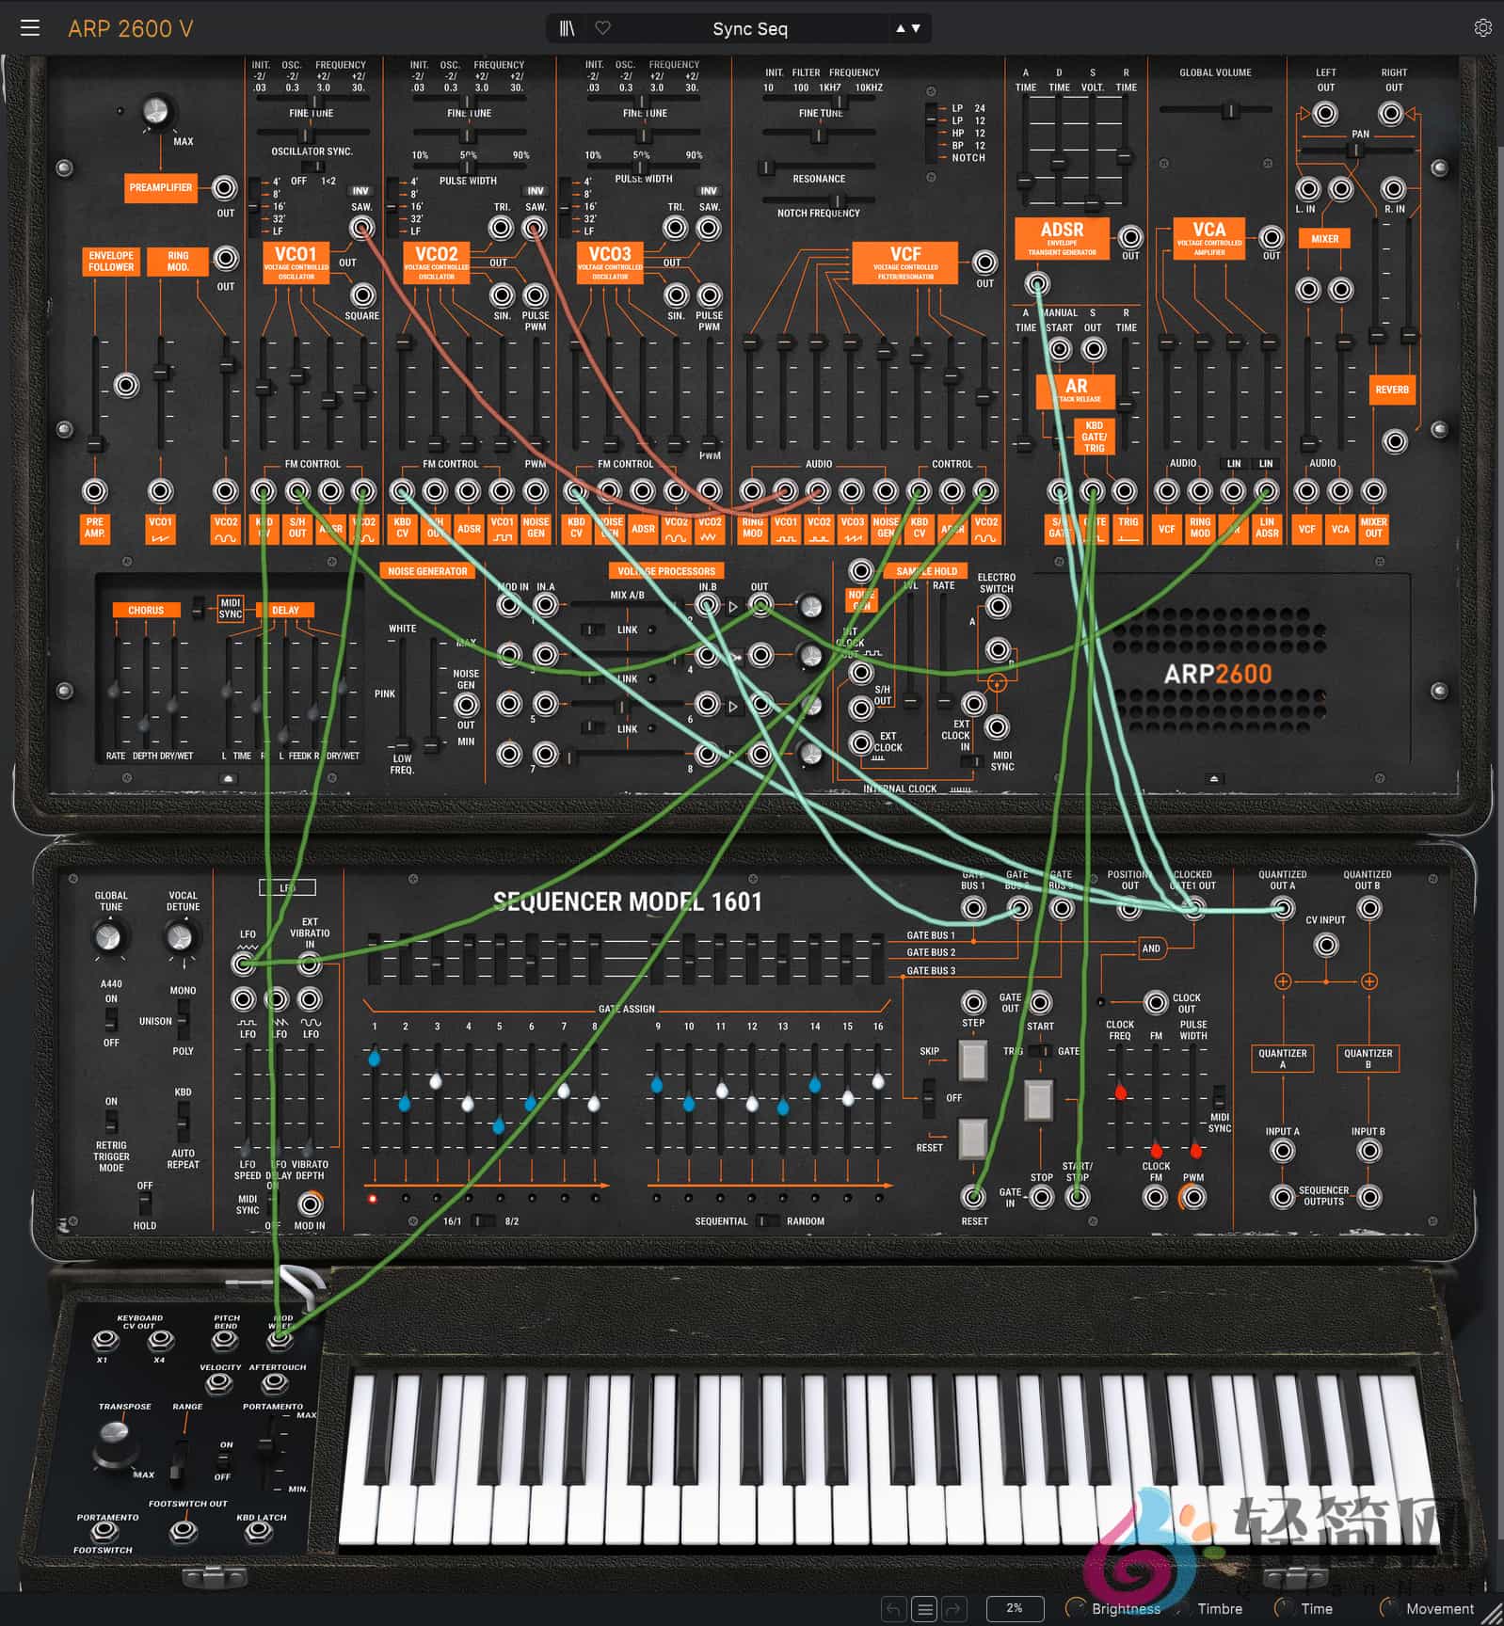Click the VOLTAGE PROCESSORS label
The image size is (1504, 1626).
pyautogui.click(x=666, y=571)
